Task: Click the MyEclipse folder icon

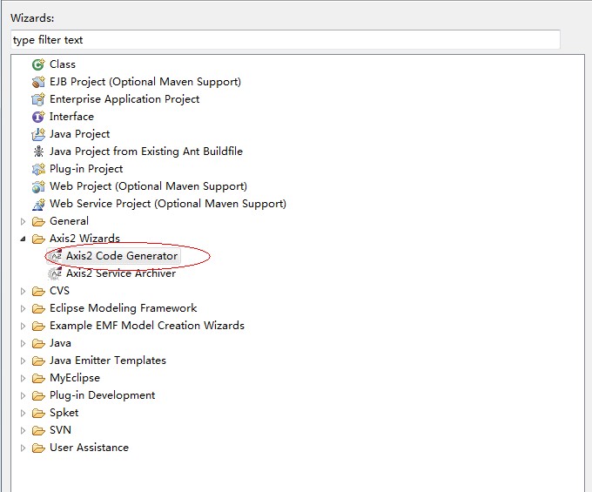Action: (38, 378)
